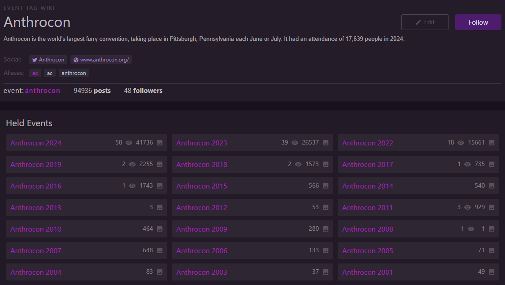
Task: Click the image icon on Anthrocon 2012
Action: (326, 207)
